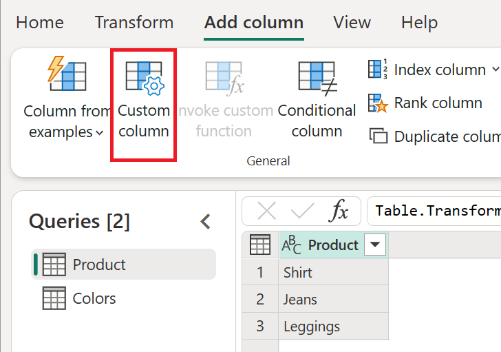
Task: Click the Duplicate column icon
Action: (x=378, y=136)
